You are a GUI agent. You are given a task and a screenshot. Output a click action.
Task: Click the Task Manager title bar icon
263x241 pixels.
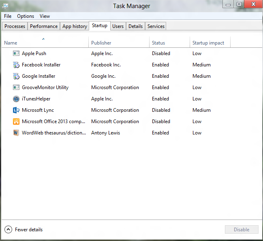point(6,5)
